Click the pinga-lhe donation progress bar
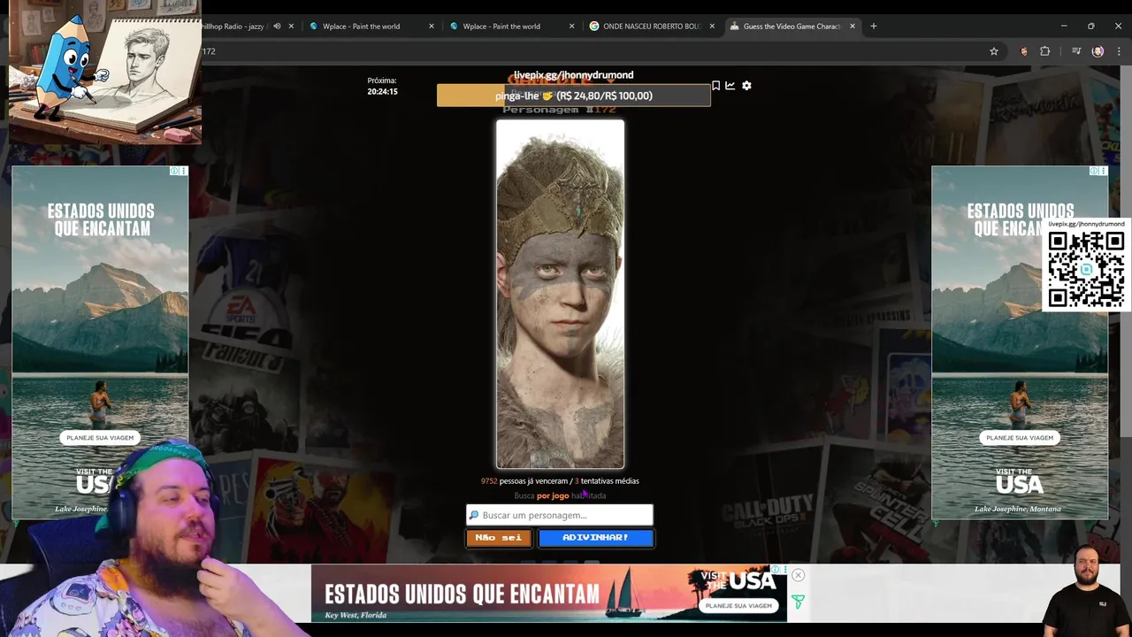This screenshot has width=1132, height=637. pos(573,96)
